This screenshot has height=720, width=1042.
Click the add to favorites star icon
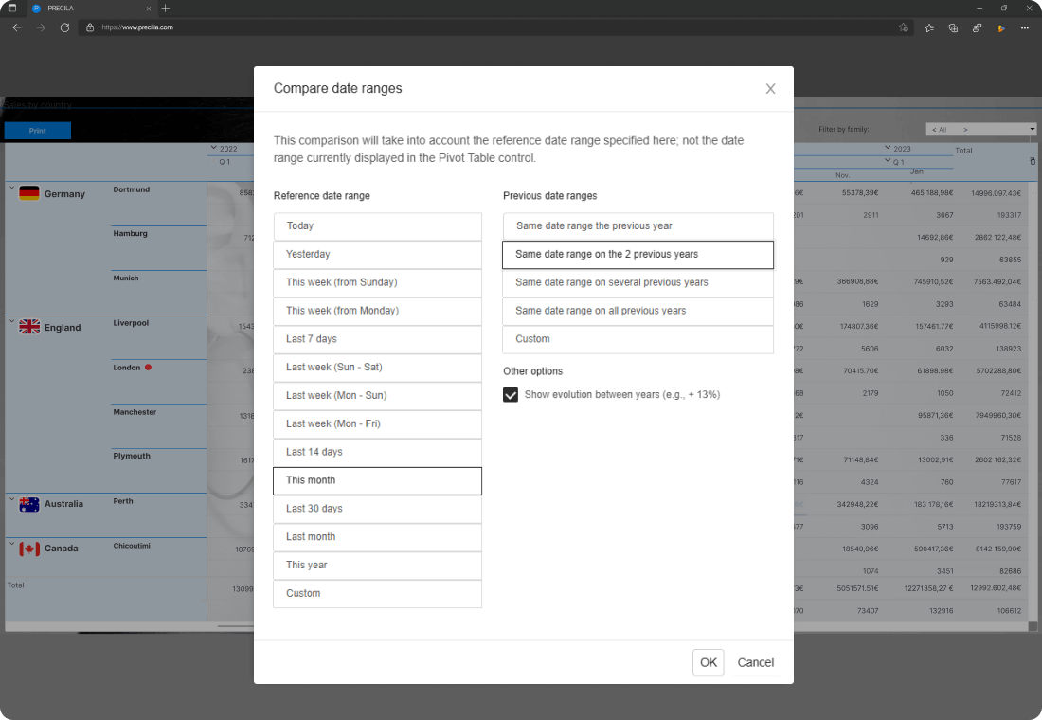[904, 27]
